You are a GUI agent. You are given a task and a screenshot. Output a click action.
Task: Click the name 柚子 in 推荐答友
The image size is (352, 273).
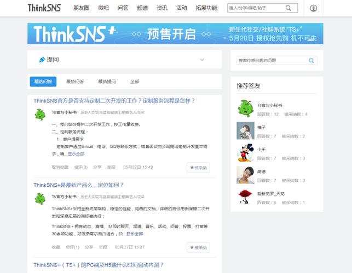click(x=261, y=127)
